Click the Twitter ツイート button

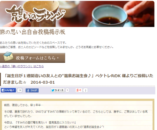(x=57, y=90)
